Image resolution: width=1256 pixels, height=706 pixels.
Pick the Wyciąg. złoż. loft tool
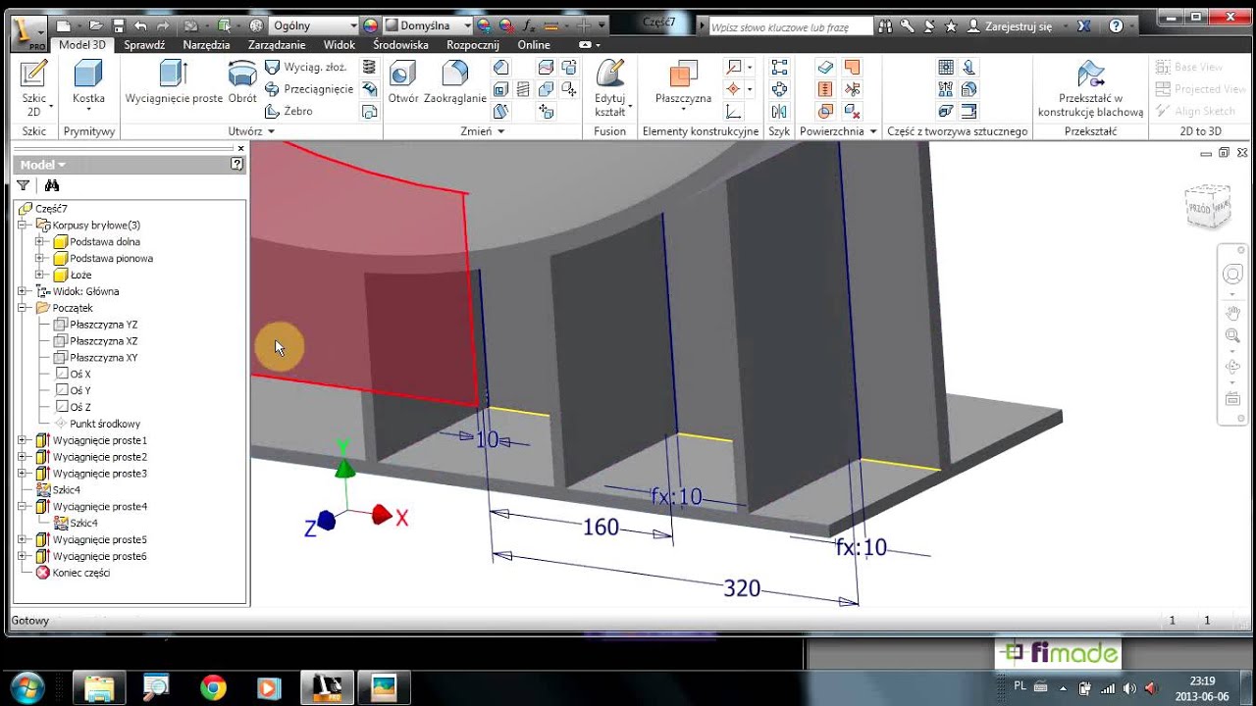[305, 67]
